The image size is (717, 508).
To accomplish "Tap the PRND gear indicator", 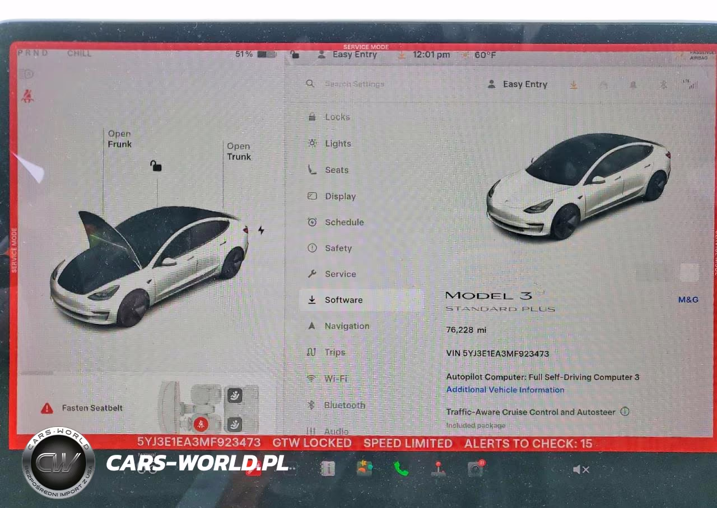I will tap(33, 53).
